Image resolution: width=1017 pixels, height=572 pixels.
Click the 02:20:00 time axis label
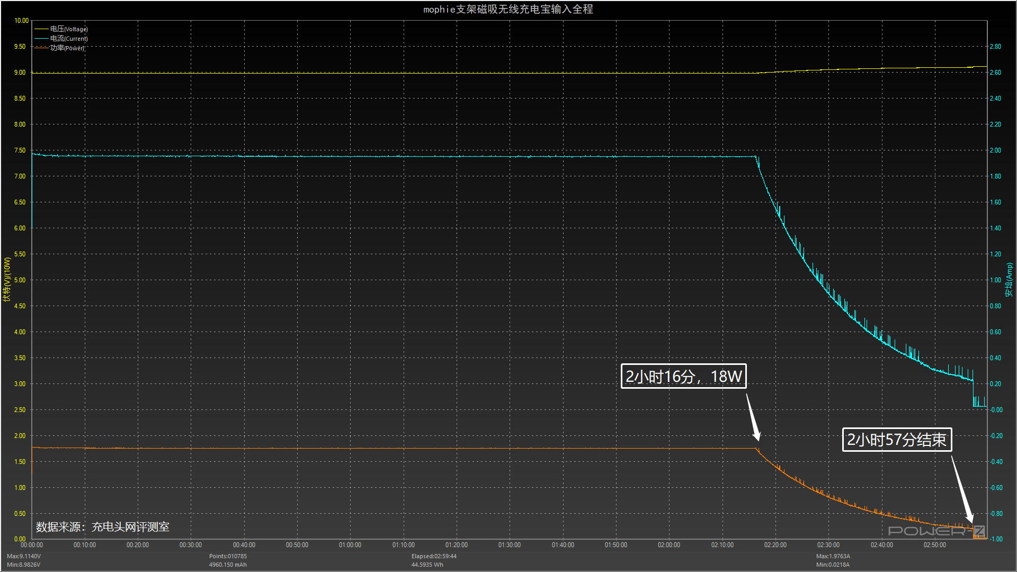point(775,545)
